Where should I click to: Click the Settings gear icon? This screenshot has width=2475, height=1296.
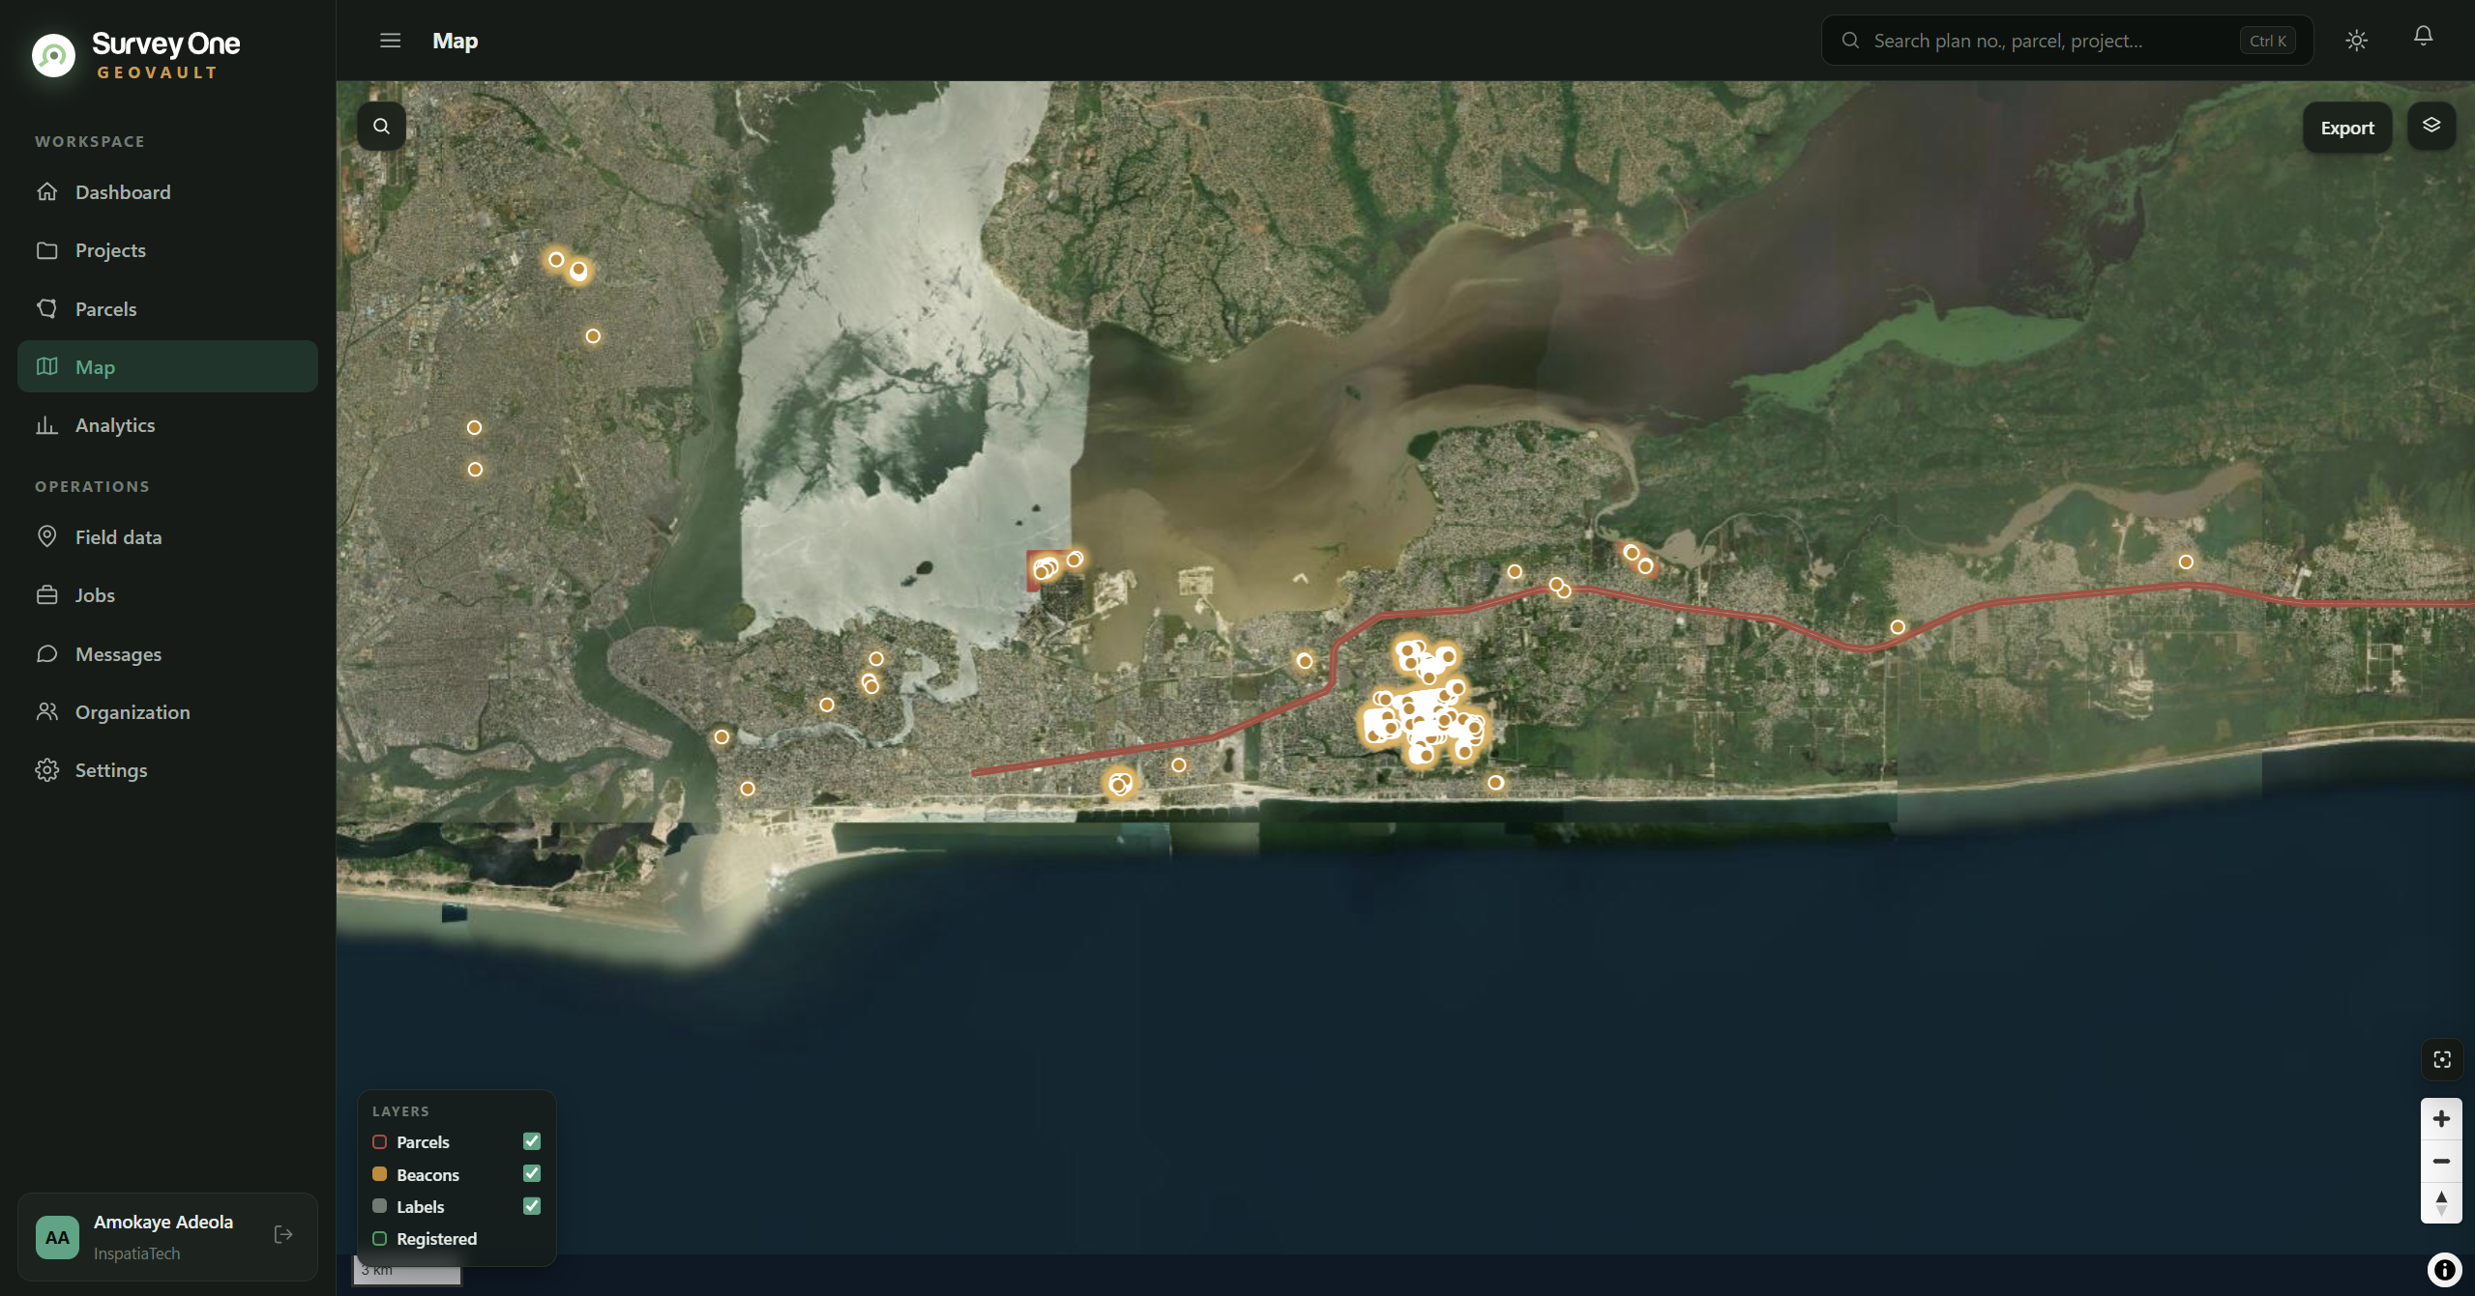coord(46,770)
